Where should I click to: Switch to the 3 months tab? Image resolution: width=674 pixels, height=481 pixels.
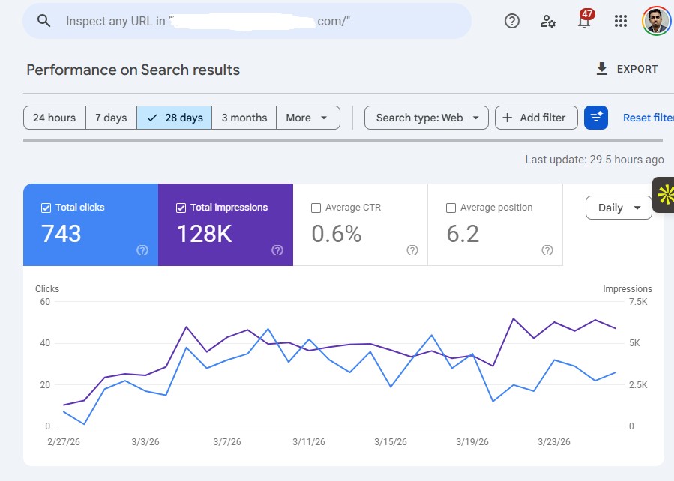click(x=244, y=117)
